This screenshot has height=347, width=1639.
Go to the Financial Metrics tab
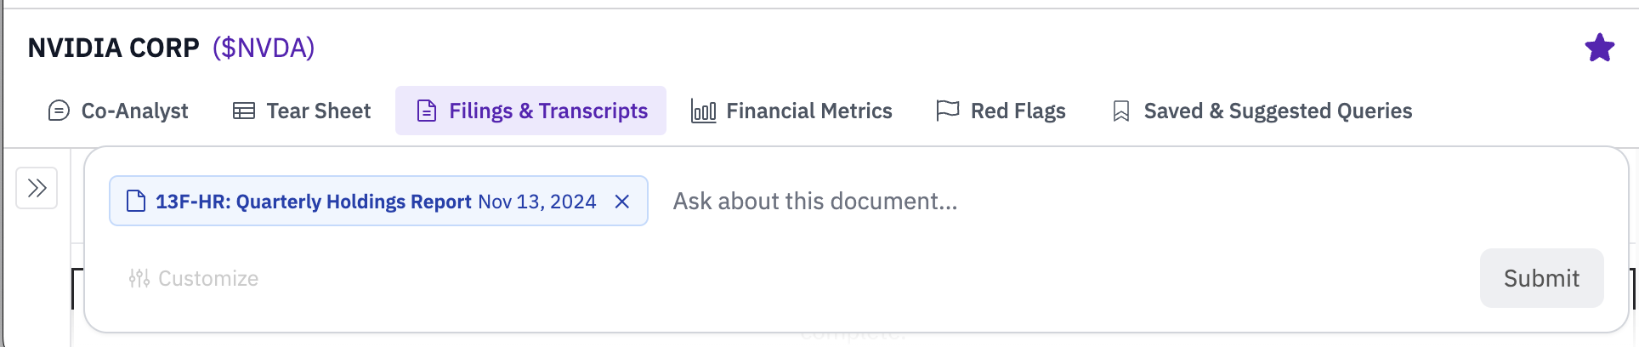[x=808, y=111]
